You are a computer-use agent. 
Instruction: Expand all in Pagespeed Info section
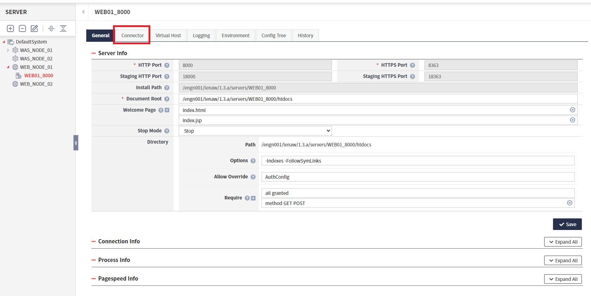[563, 279]
